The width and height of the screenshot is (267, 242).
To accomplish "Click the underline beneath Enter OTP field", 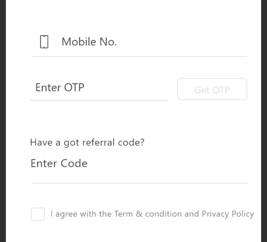I will point(99,100).
